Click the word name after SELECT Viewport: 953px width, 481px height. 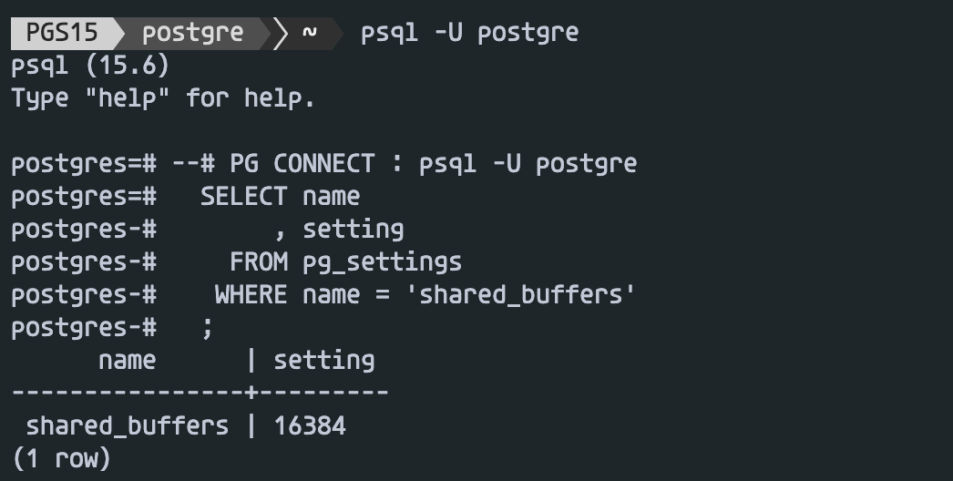331,197
